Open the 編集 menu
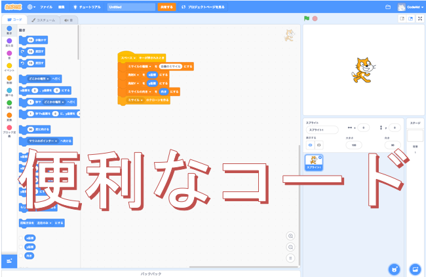 click(62, 7)
